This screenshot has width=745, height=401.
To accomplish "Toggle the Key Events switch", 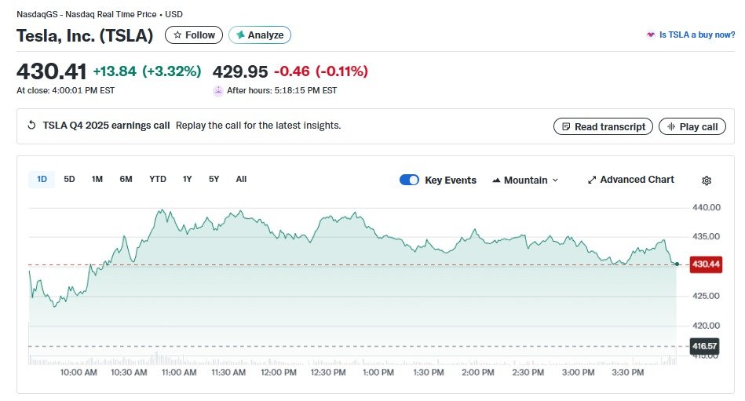I will click(x=409, y=180).
